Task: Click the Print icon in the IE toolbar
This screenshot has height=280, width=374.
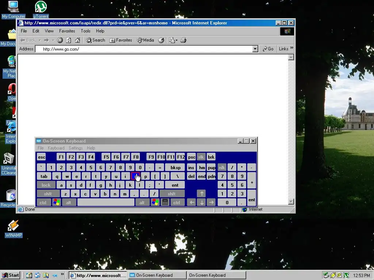Action: 183,40
